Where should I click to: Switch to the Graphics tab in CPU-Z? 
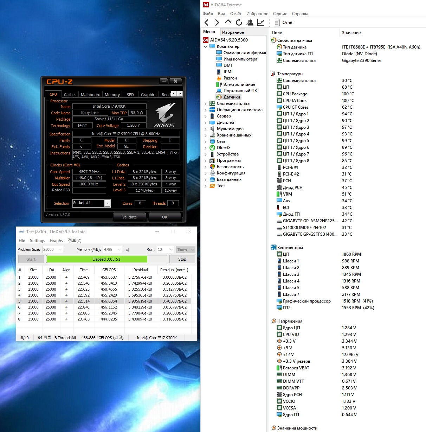(x=149, y=95)
